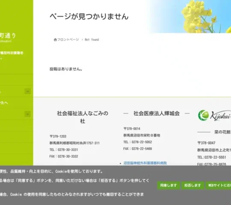Select phone number TEL:0278-22-5551

pos(212,157)
